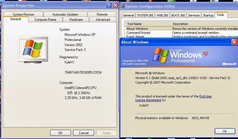
Task: Open the WIN.INI tab
Action: 162,15
